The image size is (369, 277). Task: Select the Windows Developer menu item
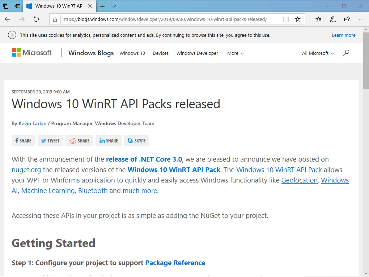click(x=197, y=53)
